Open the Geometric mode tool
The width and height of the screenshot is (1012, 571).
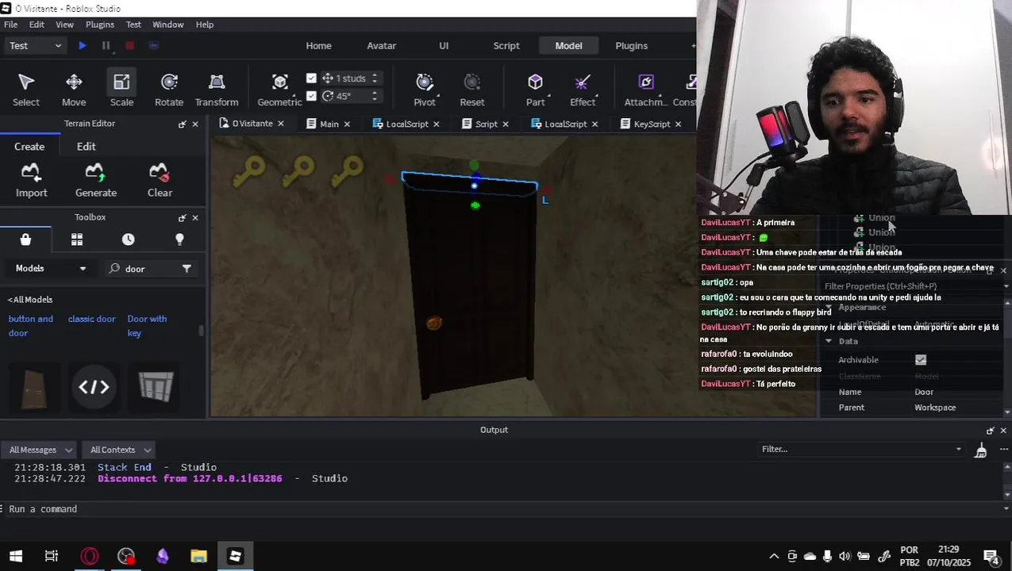279,90
